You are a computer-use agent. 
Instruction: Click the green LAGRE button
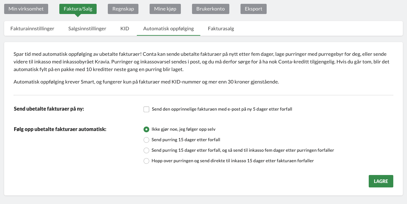pyautogui.click(x=381, y=181)
